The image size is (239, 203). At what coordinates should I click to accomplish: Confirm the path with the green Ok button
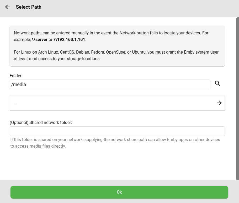[x=119, y=192]
